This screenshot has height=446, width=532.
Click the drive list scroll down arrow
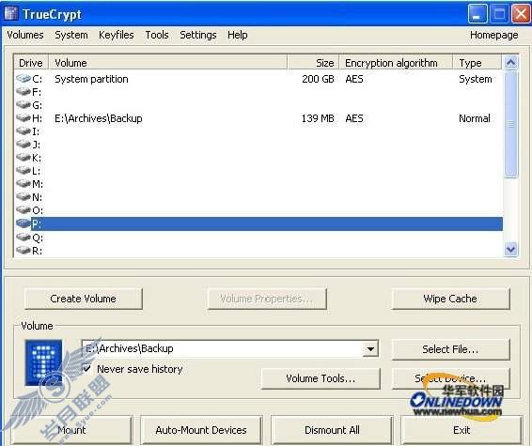pos(510,250)
